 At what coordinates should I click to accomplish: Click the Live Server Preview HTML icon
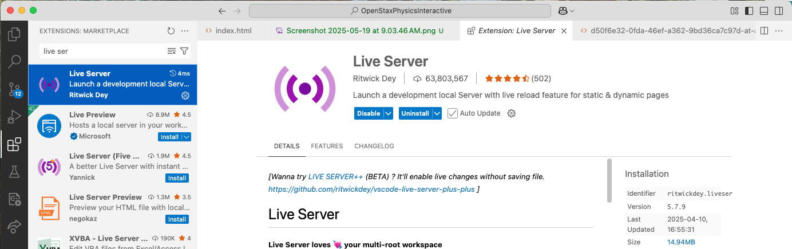pos(49,208)
